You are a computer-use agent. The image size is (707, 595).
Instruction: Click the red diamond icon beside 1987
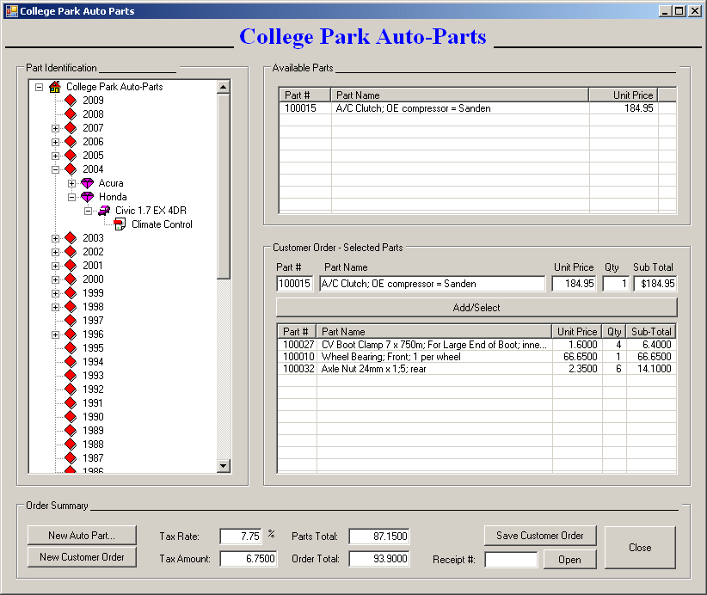coord(71,457)
